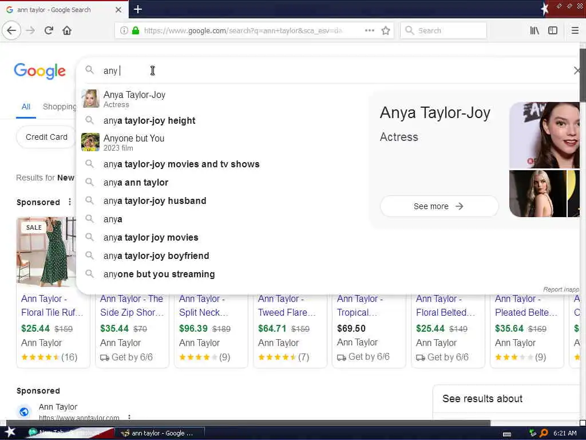Click the Google logo
Screen dimensions: 586x440
(x=40, y=71)
